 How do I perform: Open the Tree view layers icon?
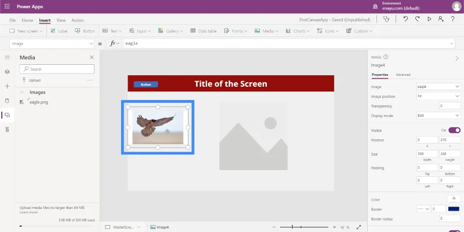(7, 72)
